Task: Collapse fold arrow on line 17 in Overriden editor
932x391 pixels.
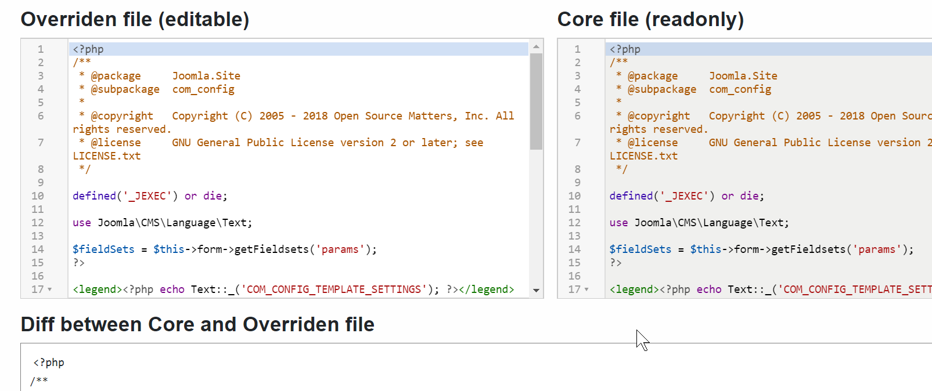Action: (50, 289)
